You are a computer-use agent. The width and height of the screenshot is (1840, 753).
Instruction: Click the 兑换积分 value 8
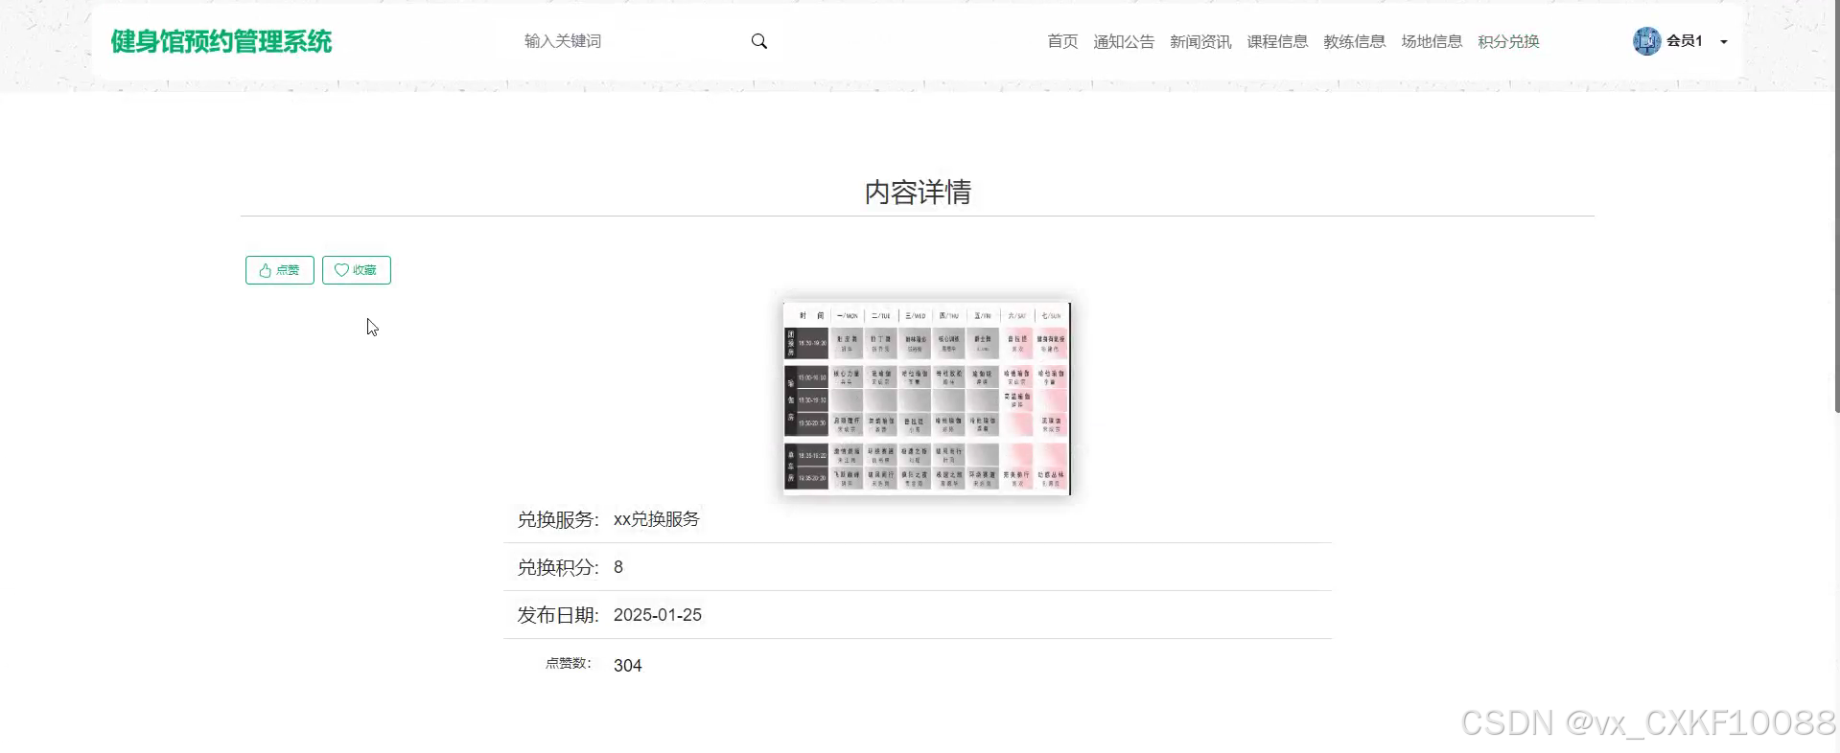tap(618, 567)
